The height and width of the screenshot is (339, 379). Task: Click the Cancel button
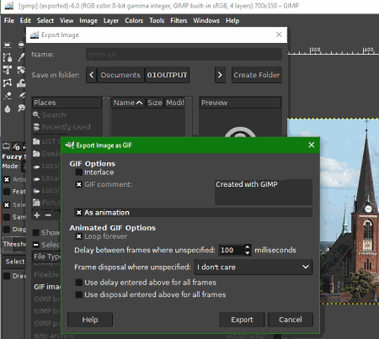291,320
